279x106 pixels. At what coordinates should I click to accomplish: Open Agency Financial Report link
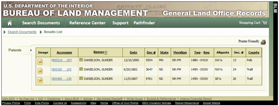pos(196,98)
